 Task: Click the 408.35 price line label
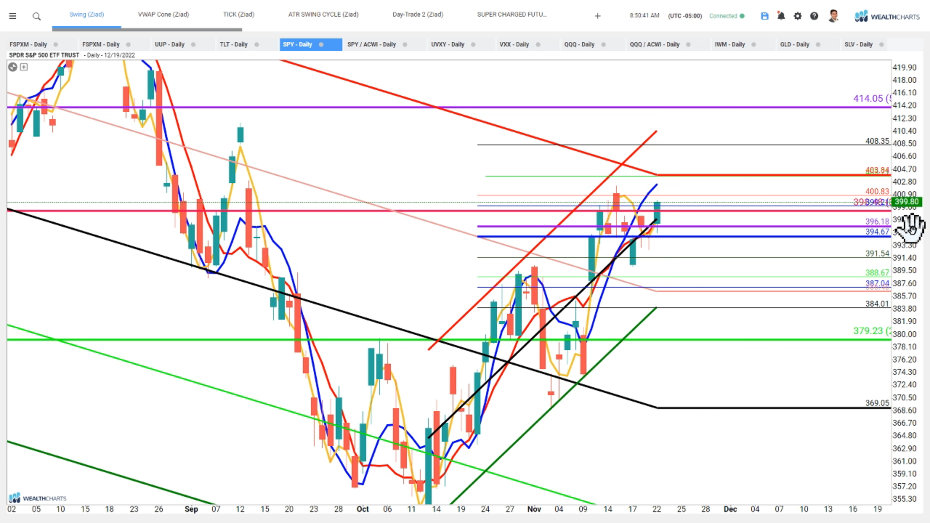click(877, 141)
